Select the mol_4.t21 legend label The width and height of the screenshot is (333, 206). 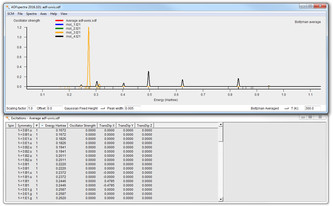click(73, 36)
